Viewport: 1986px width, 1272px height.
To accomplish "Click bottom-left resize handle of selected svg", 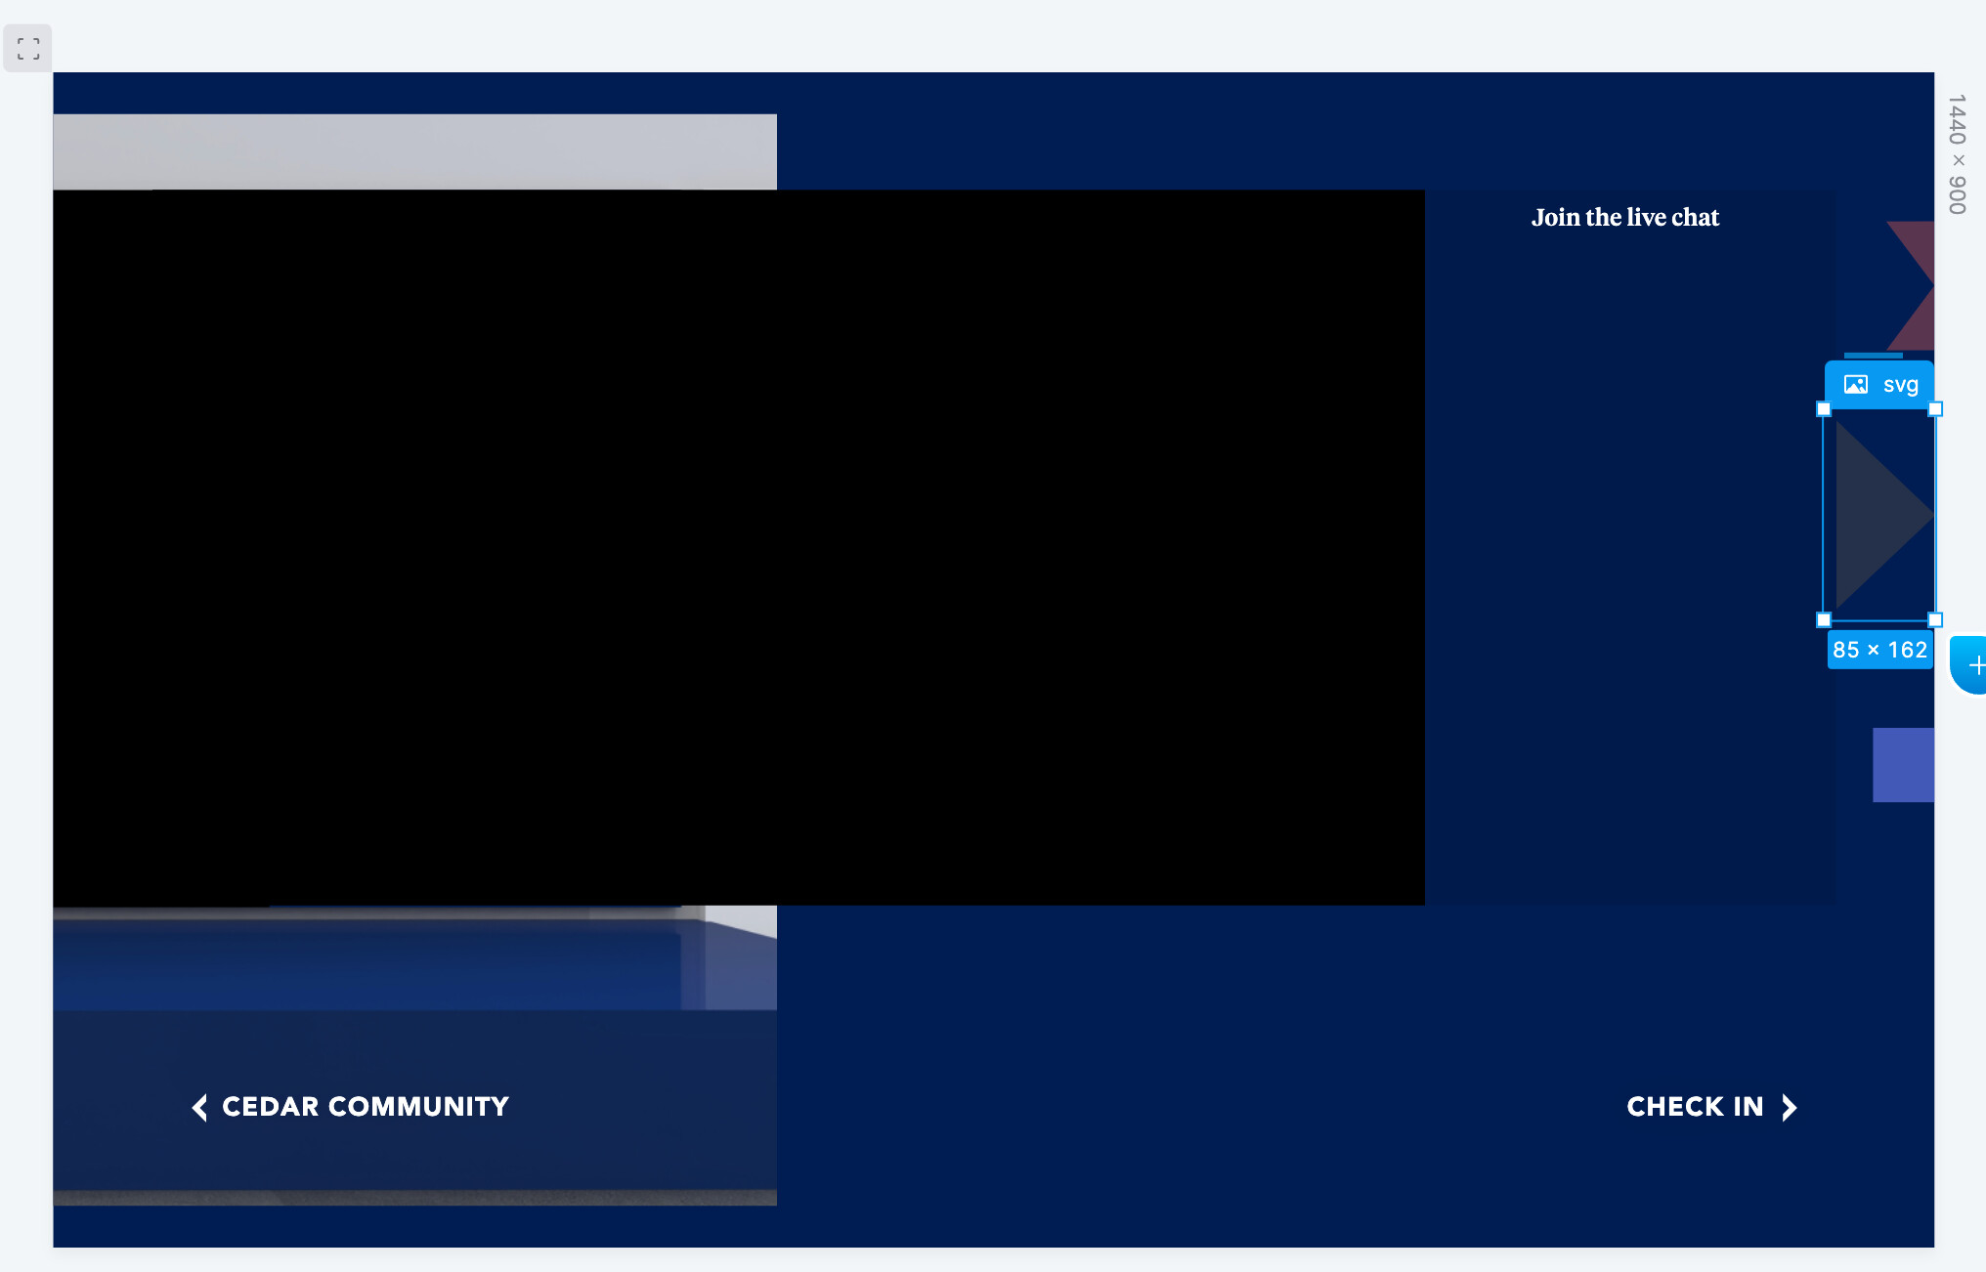I will tap(1824, 619).
